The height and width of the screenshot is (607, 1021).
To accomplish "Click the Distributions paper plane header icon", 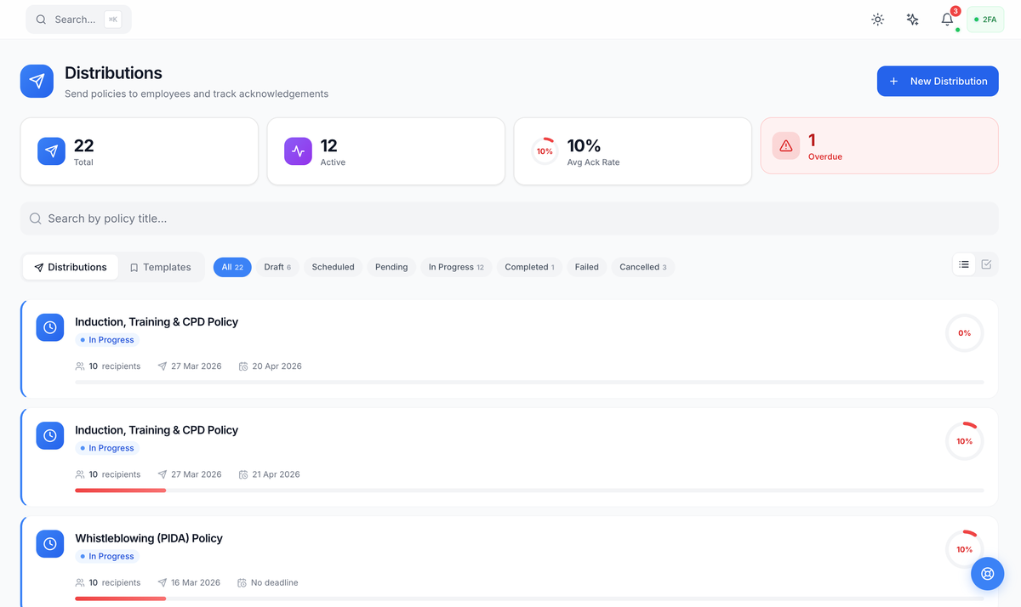I will pyautogui.click(x=37, y=82).
